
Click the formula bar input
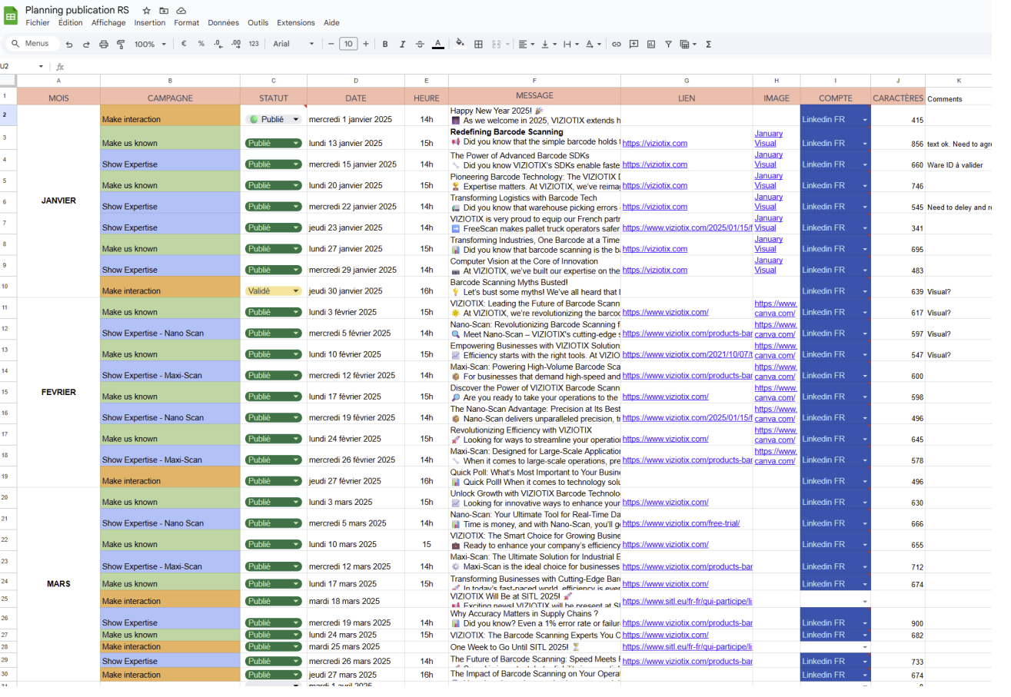[x=530, y=66]
